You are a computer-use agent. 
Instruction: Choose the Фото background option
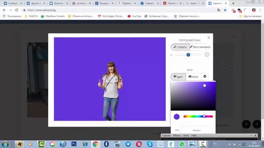coord(193,77)
